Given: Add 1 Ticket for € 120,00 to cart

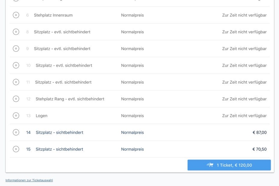Looking at the screenshot, I should point(229,165).
